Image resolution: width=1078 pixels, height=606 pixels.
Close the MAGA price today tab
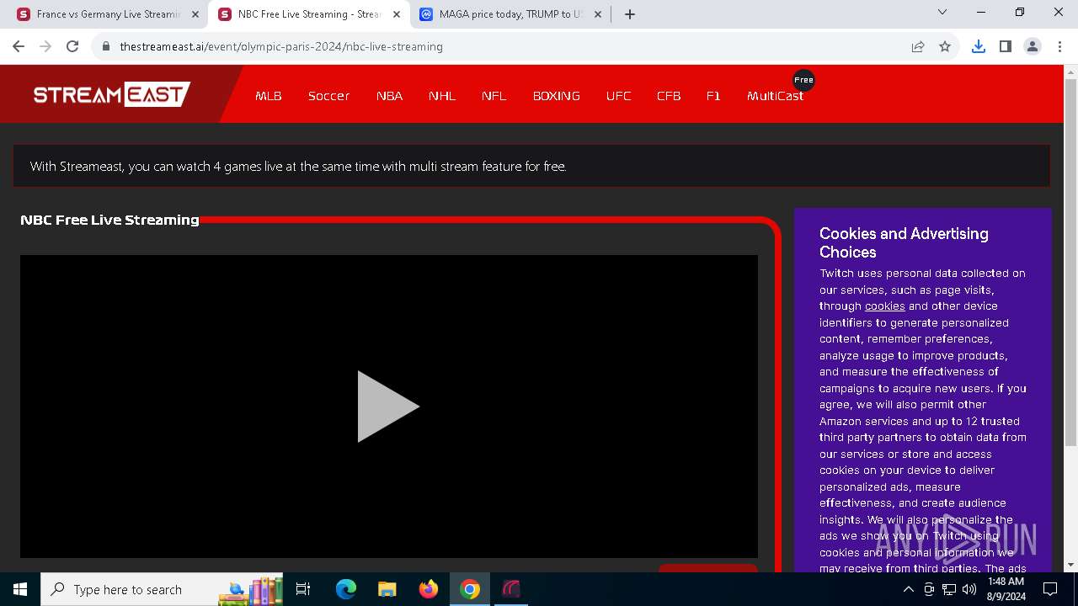[598, 14]
